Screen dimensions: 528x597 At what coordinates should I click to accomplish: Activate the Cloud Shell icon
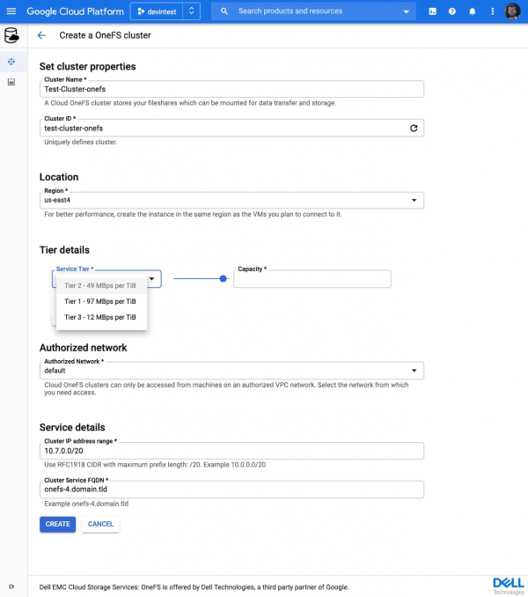(432, 11)
